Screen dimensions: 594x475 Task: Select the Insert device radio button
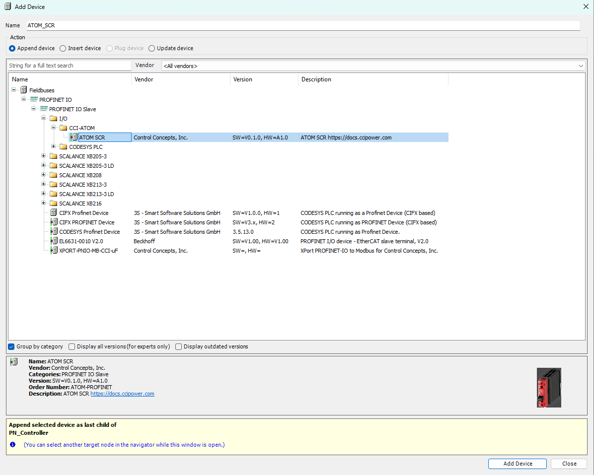[x=63, y=48]
